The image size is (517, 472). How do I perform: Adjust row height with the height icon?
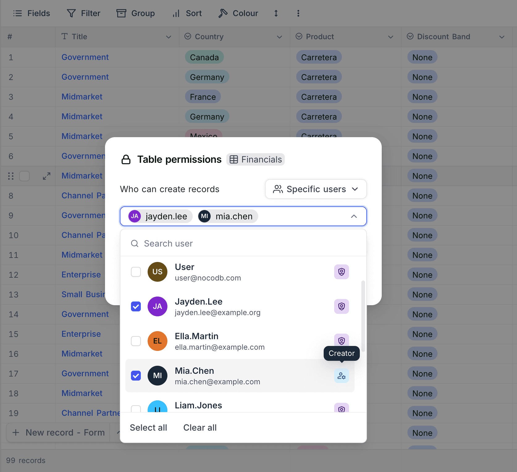pyautogui.click(x=276, y=13)
